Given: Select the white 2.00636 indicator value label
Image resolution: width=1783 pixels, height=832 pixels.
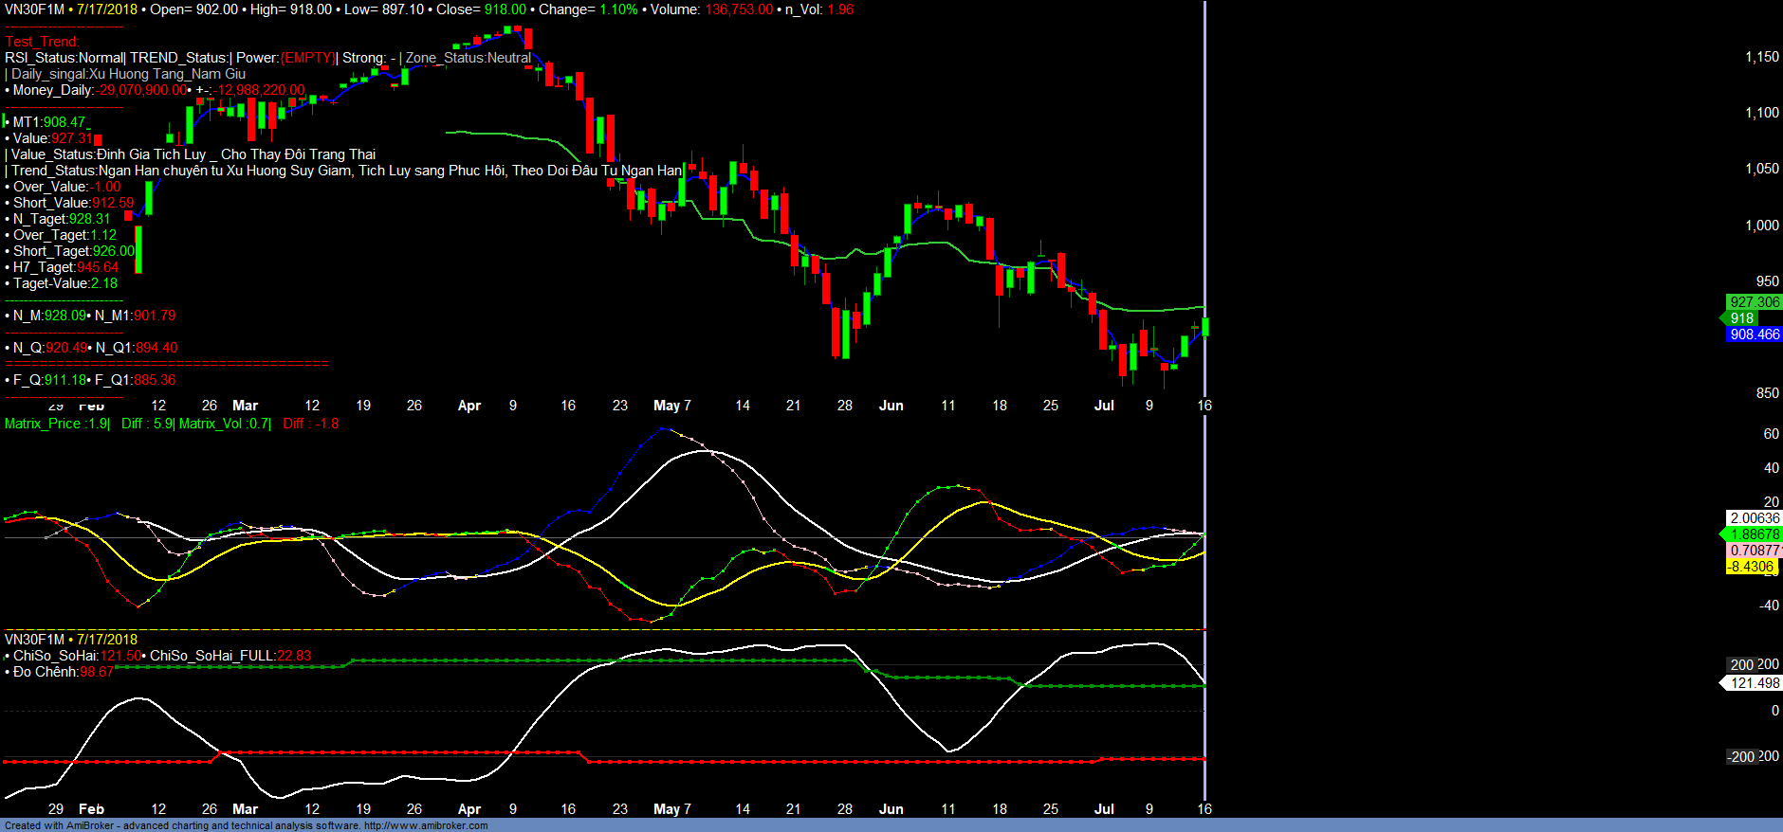Looking at the screenshot, I should 1754,518.
